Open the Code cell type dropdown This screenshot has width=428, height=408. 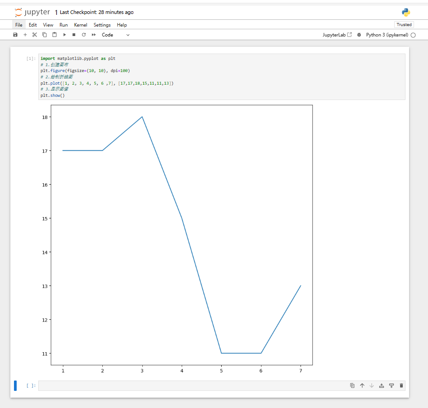coord(115,35)
